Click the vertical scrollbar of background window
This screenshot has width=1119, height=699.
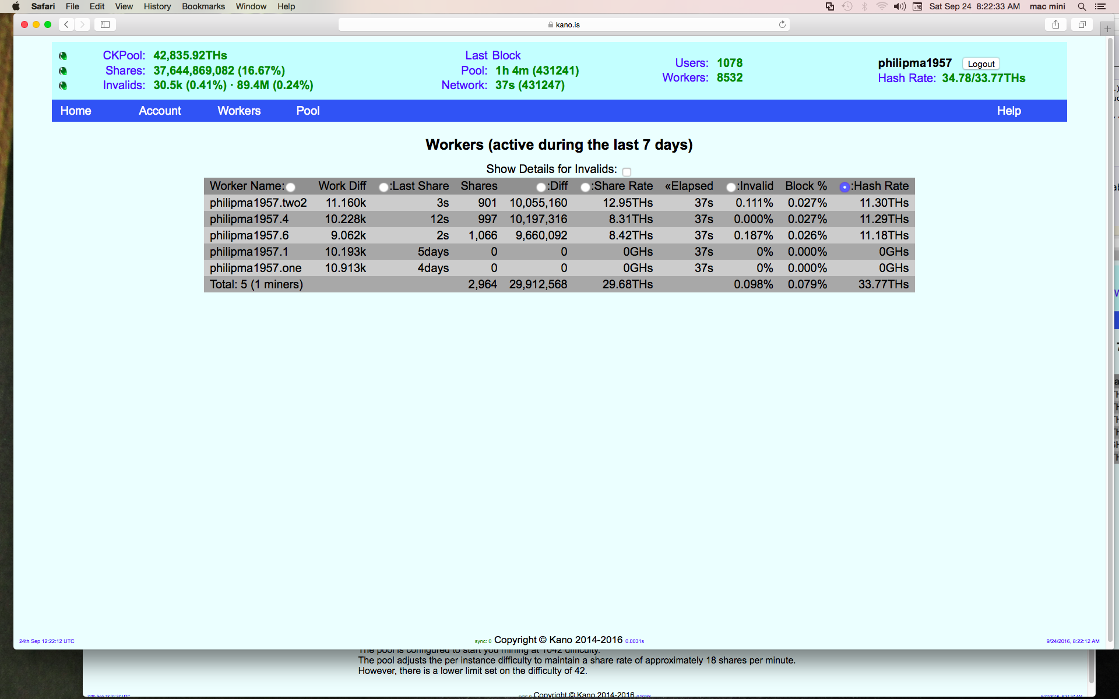[x=1091, y=667]
